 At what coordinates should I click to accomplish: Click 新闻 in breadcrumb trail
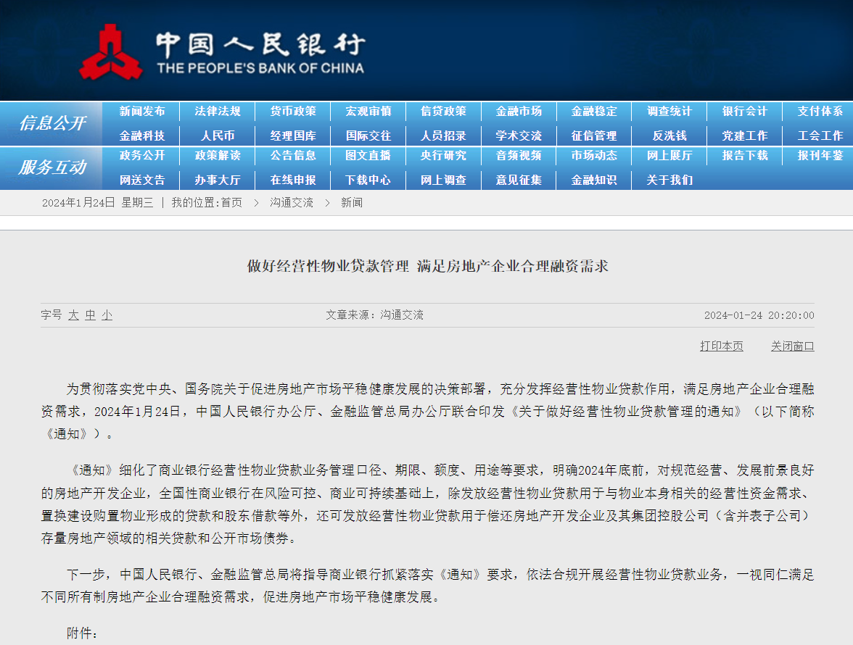point(351,203)
